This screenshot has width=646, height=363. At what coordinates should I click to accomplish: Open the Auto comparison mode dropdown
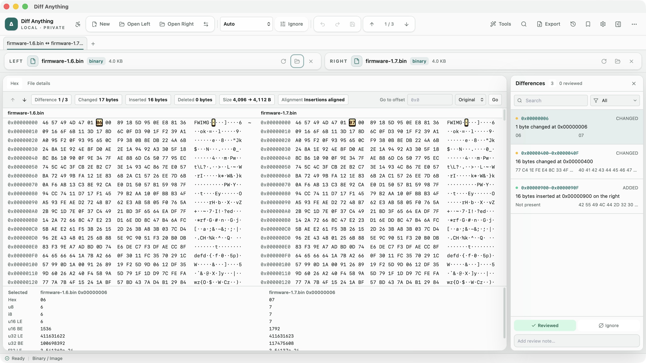tap(247, 24)
